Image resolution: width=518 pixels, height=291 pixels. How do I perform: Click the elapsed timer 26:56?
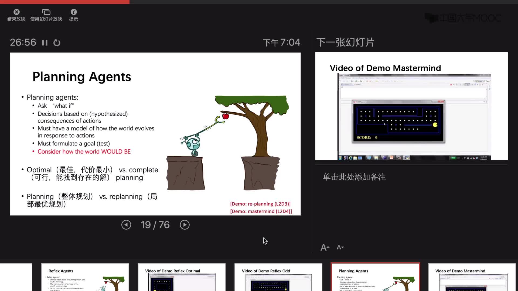pyautogui.click(x=23, y=42)
